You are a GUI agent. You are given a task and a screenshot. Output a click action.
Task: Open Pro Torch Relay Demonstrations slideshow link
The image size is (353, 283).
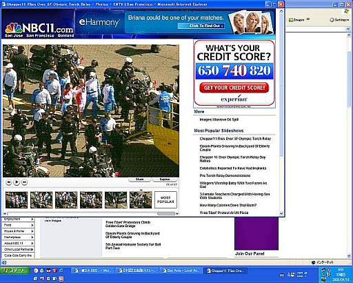click(225, 175)
